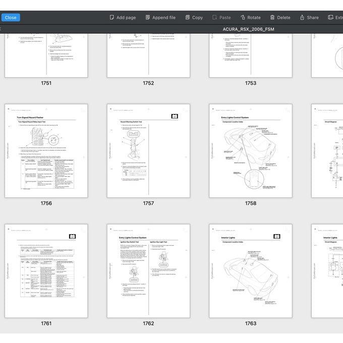Click the Close button

tap(11, 17)
